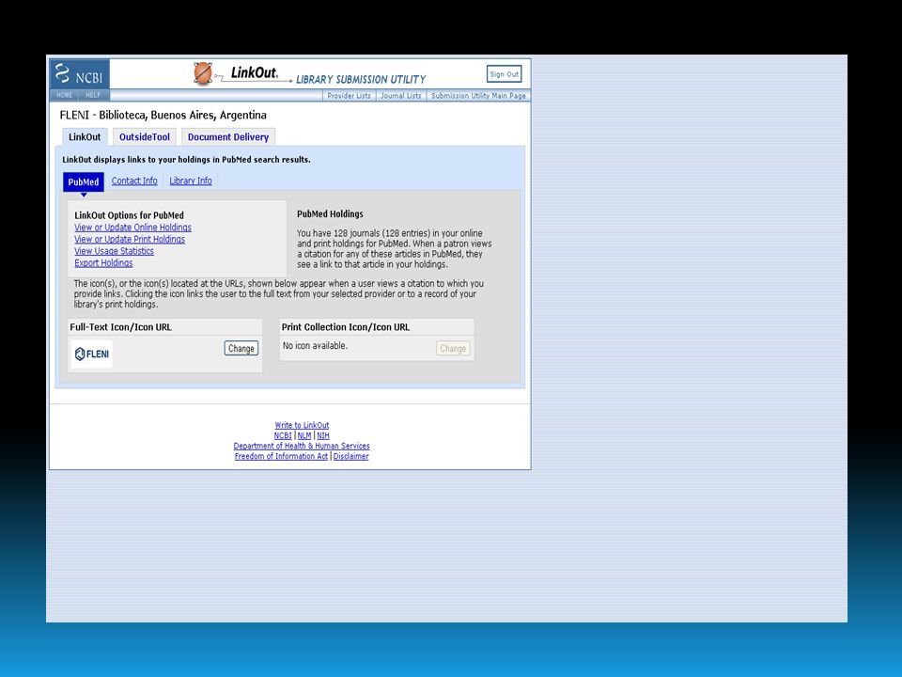This screenshot has height=677, width=902.
Task: Open the NCBI footer link
Action: [x=283, y=435]
